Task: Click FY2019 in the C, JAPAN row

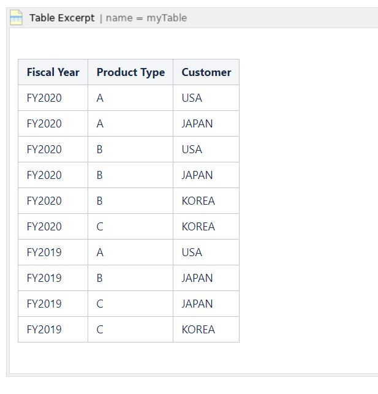Action: click(x=44, y=303)
